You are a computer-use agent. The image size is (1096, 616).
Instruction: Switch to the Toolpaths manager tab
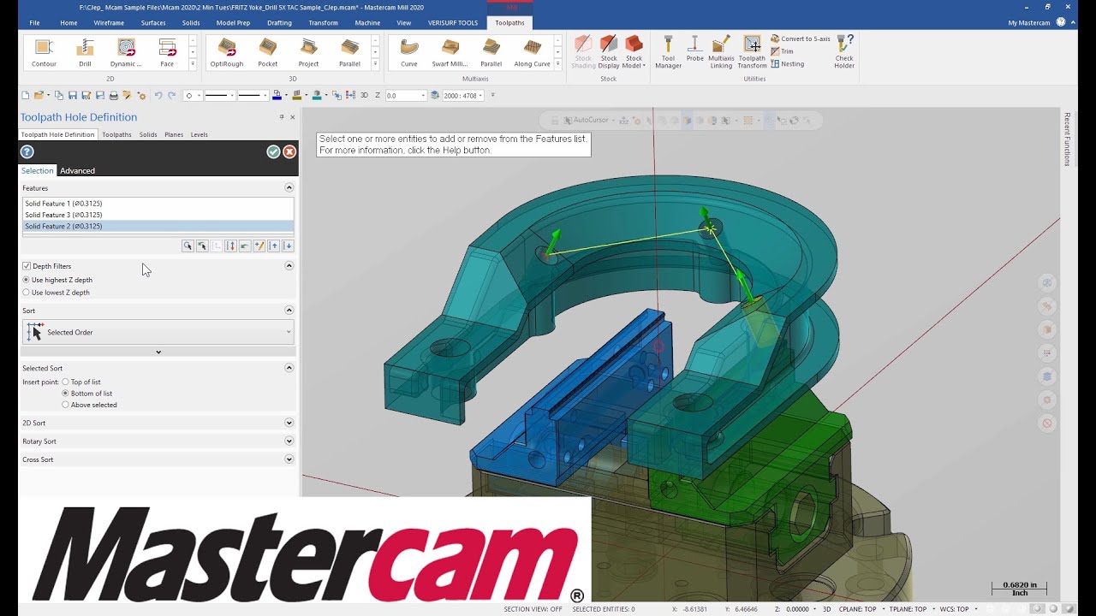[x=116, y=134]
